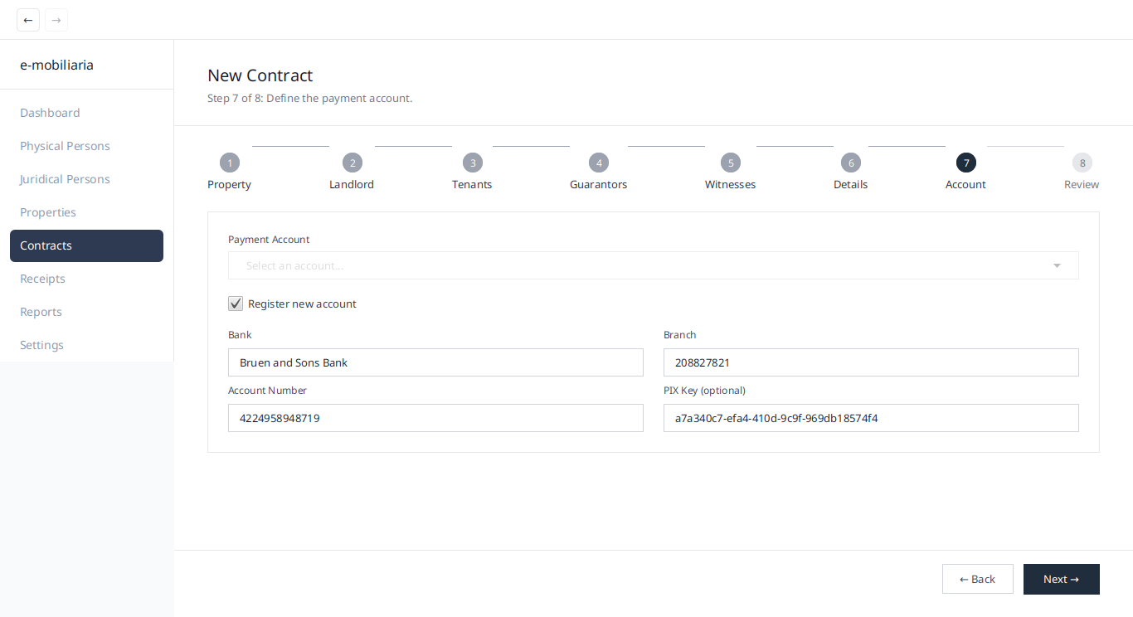Click the back arrow navigation icon
The image size is (1133, 617).
click(28, 20)
